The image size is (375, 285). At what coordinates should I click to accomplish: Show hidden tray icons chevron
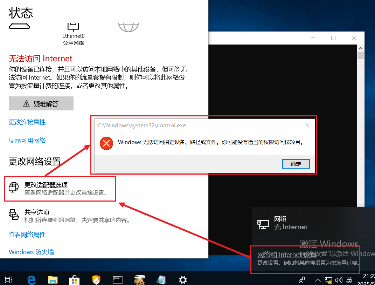coord(318,280)
